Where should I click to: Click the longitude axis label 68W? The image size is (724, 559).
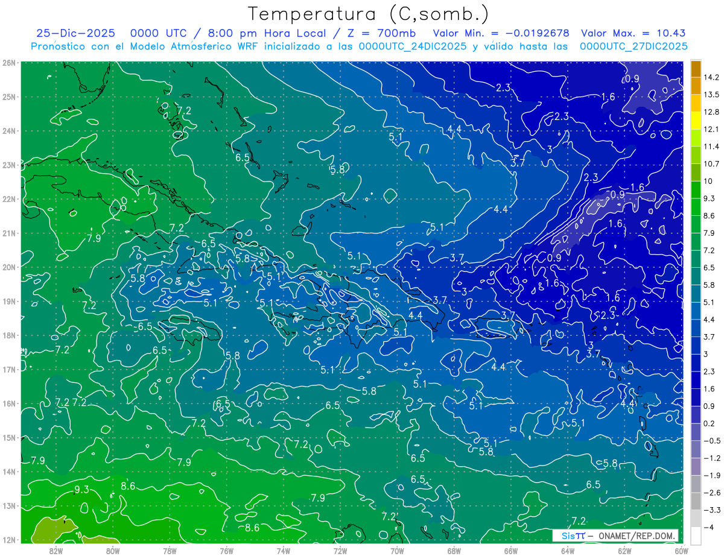point(454,551)
